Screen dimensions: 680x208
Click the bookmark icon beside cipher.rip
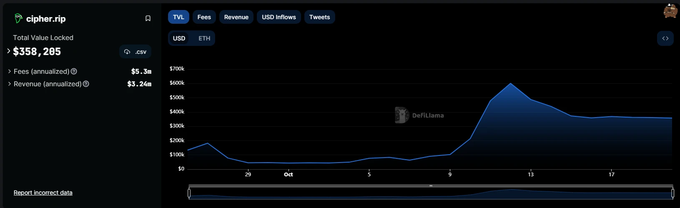point(148,18)
